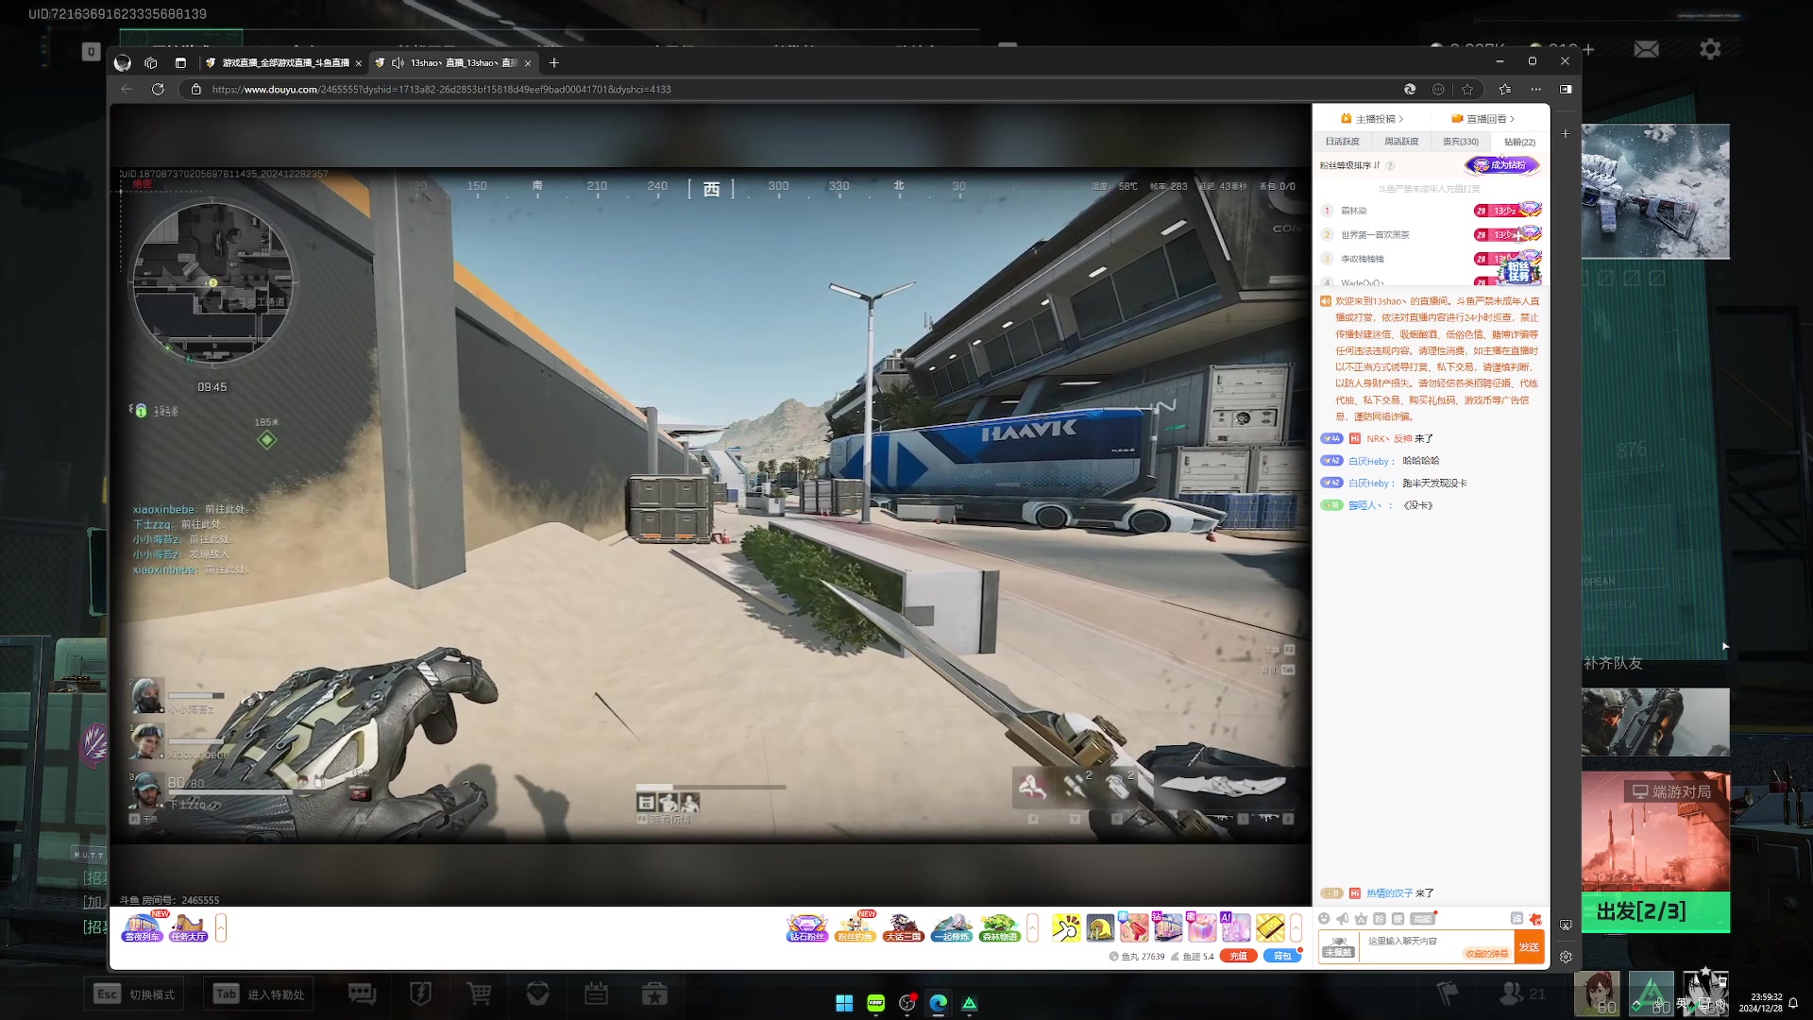Switch to 13shao 直播 browser tab
1813x1020 pixels.
(453, 63)
